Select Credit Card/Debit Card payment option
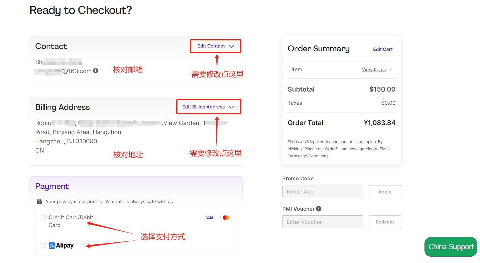This screenshot has width=480, height=263. (43, 217)
